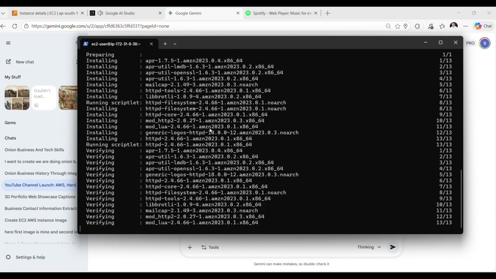Open the Copilot Chat button in Edge
The image size is (496, 279).
(483, 26)
